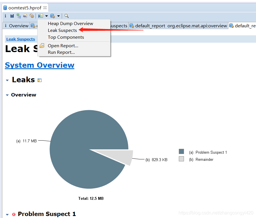Collapse the Leaks section
256x218 pixels.
click(7, 81)
